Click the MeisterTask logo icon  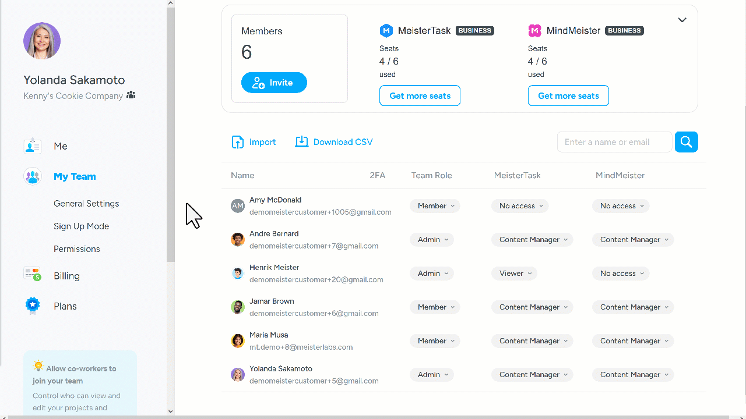point(386,30)
